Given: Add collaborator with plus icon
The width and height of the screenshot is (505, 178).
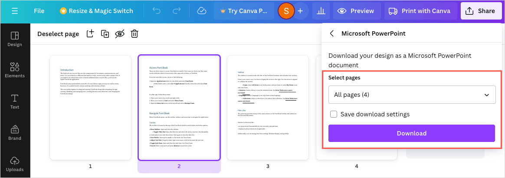Looking at the screenshot, I should [x=300, y=11].
